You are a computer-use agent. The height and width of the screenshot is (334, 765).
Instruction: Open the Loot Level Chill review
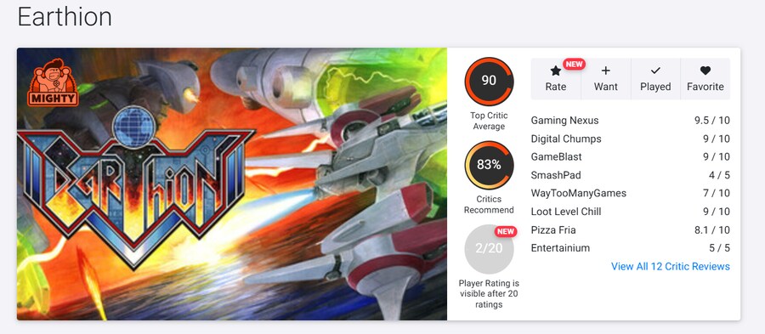click(631, 212)
